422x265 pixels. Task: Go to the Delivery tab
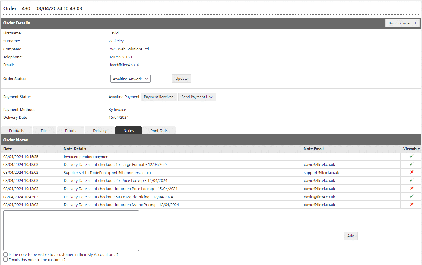(100, 131)
